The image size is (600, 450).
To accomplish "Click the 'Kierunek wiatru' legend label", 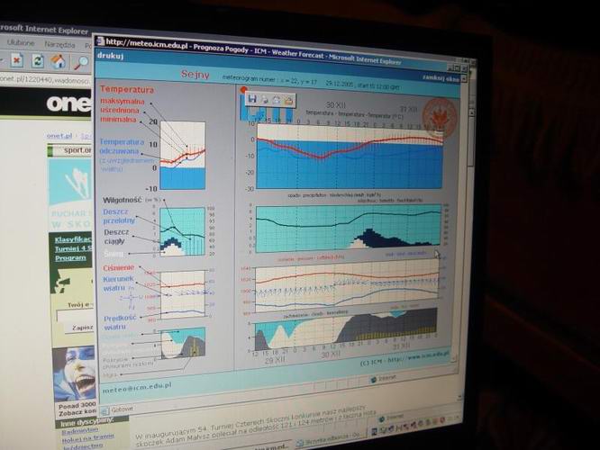I will coord(118,283).
